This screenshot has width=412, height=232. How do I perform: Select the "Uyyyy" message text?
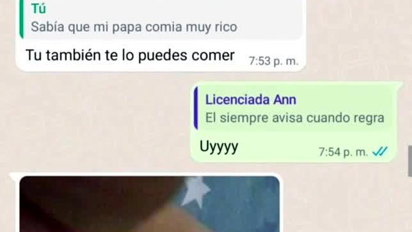[219, 147]
